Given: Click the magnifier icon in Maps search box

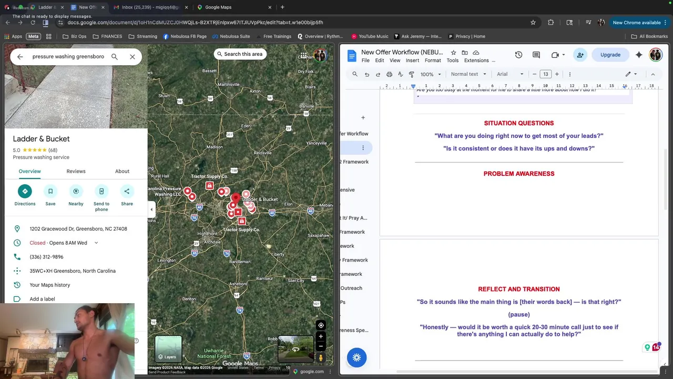Looking at the screenshot, I should 114,56.
